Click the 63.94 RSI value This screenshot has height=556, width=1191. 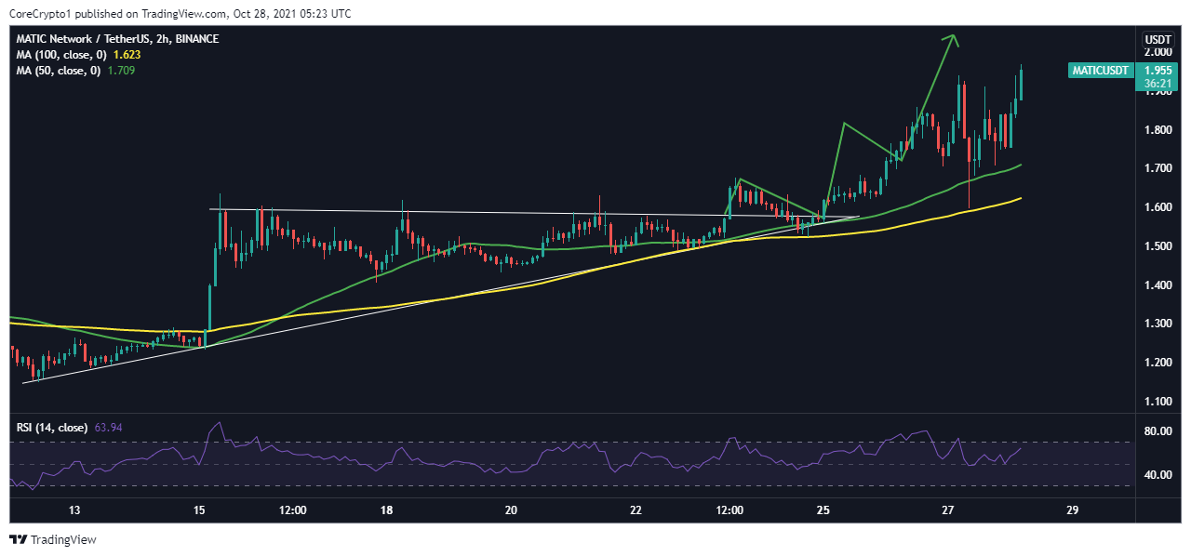pos(109,428)
